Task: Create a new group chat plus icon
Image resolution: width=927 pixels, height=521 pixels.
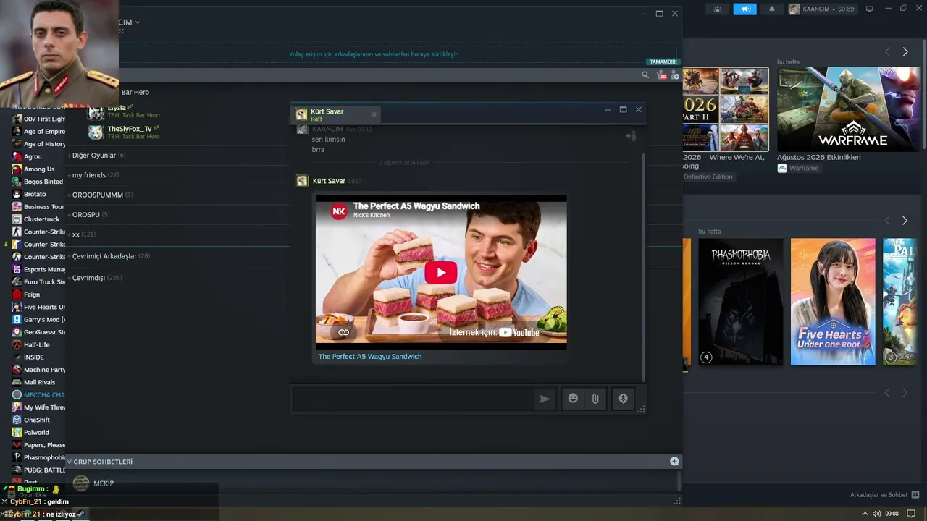Action: point(674,461)
